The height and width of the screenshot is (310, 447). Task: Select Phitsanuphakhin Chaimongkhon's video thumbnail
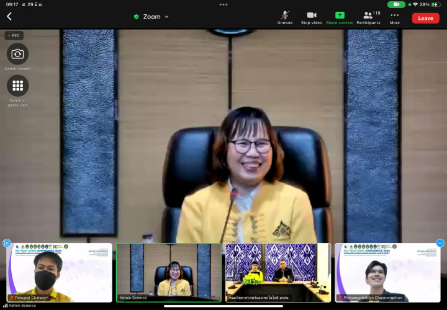tap(387, 272)
